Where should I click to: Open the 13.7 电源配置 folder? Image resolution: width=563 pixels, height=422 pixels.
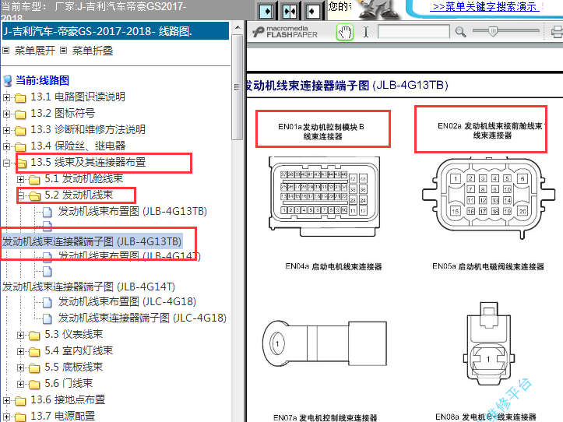pyautogui.click(x=63, y=416)
